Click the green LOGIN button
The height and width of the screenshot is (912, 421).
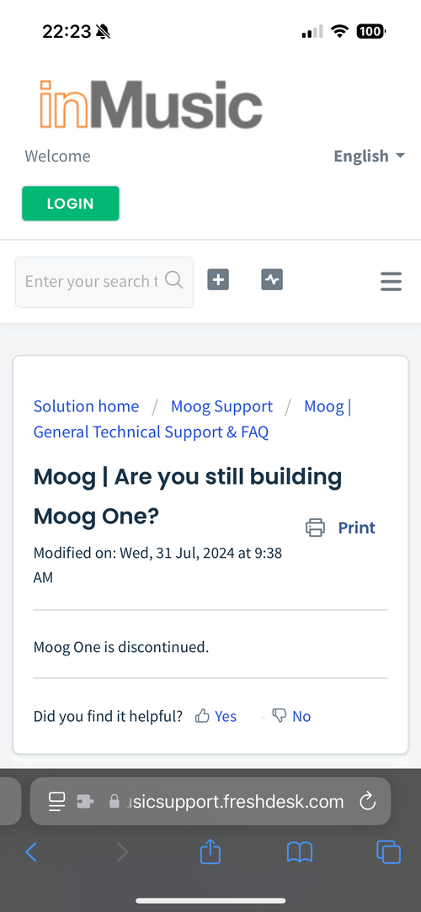[x=71, y=204]
